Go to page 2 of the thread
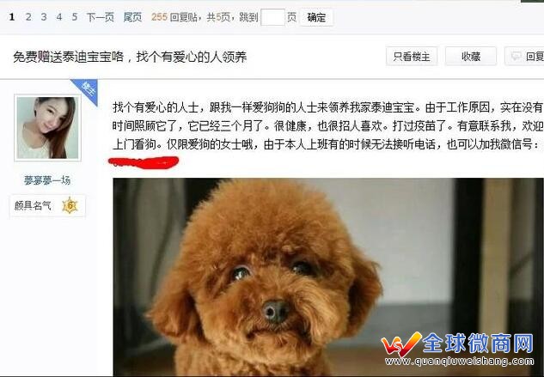 point(28,17)
